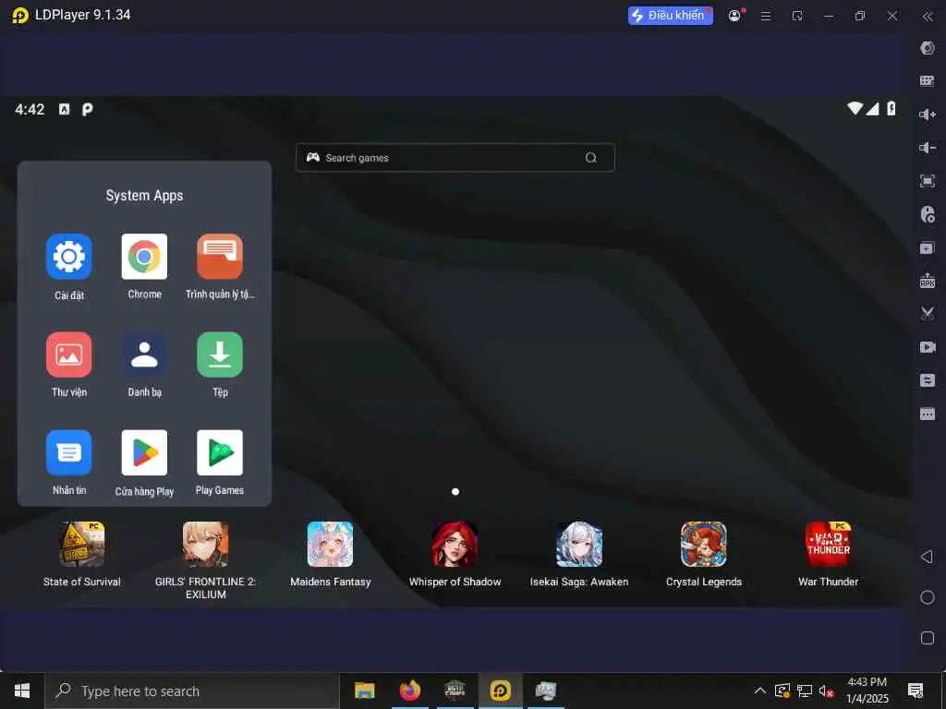Click the Windows taskbar search box
946x709 pixels.
click(192, 691)
